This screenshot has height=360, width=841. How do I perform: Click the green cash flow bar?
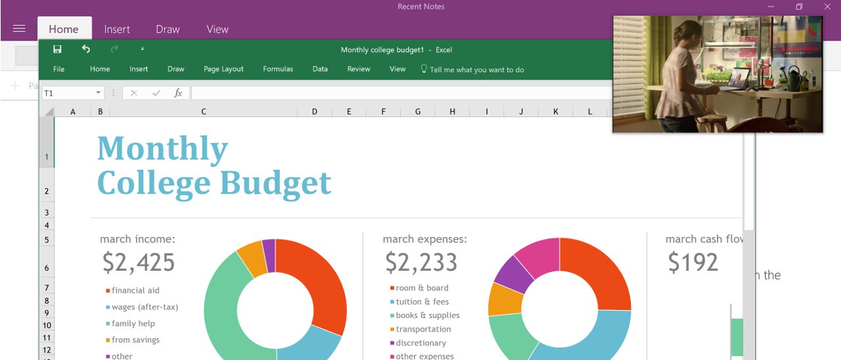point(737,337)
